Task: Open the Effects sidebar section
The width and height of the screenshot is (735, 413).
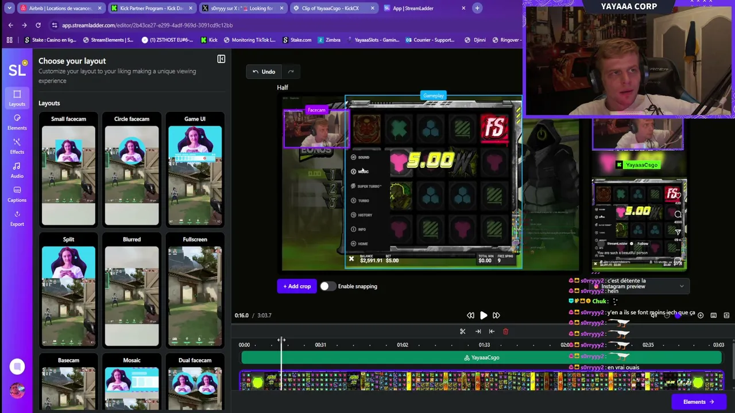Action: coord(17,146)
